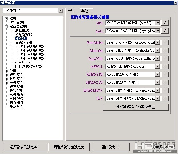Close the 參數設定 dialog window

click(x=175, y=3)
